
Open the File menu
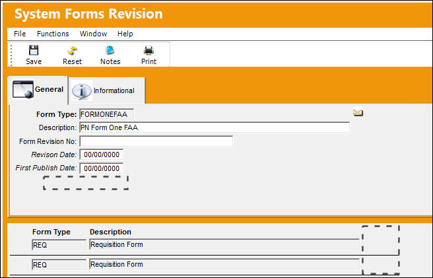click(x=20, y=34)
